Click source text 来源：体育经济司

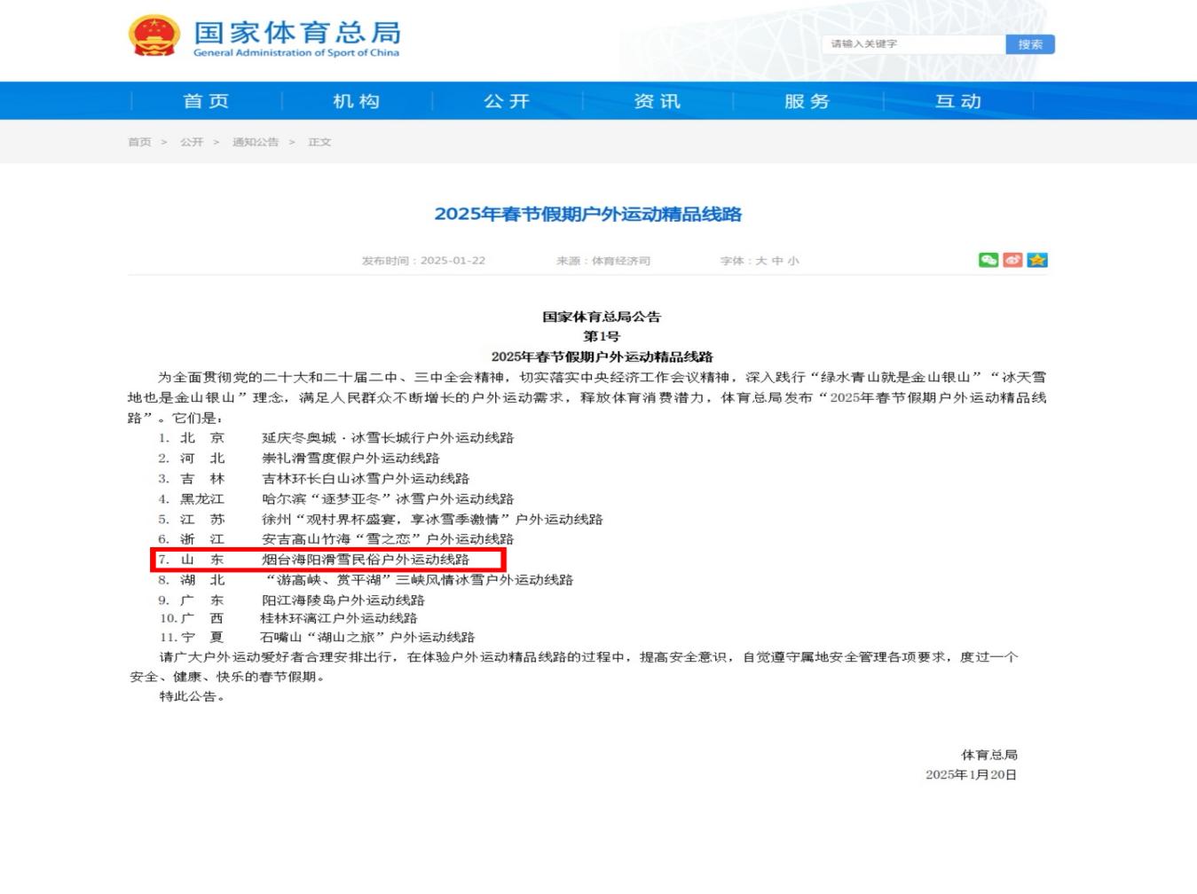click(x=603, y=261)
